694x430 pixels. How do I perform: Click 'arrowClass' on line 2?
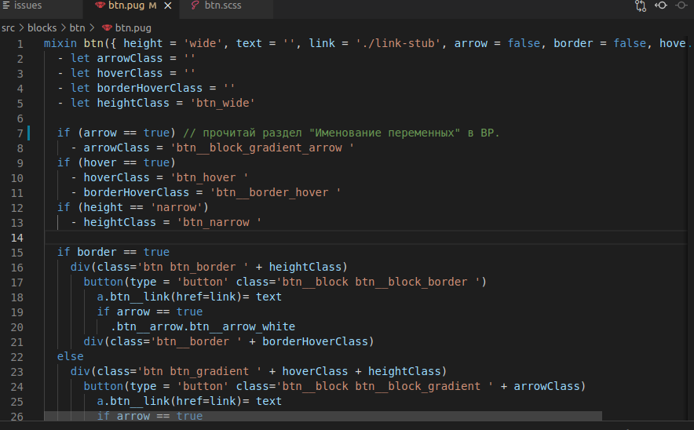(x=130, y=58)
